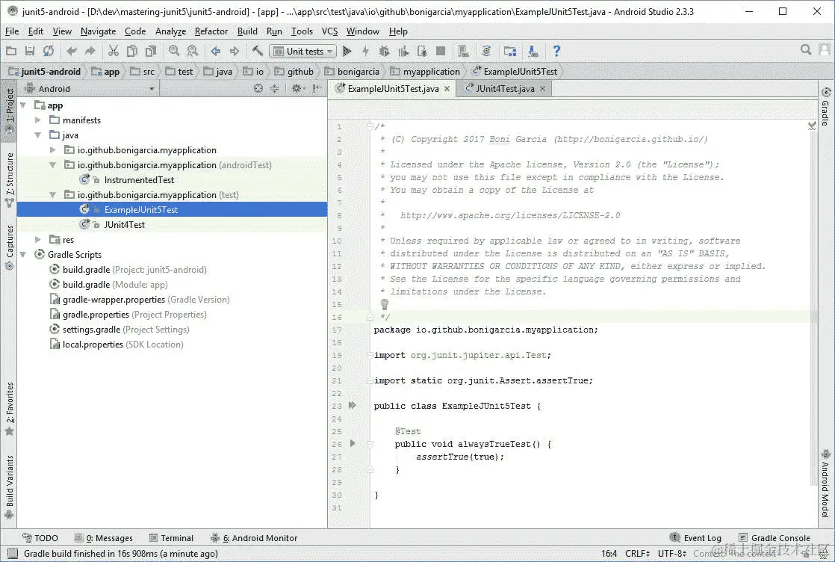Collapse the app module node
This screenshot has height=562, width=835.
pos(23,105)
